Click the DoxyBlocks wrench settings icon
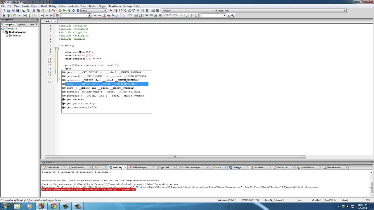374x210 pixels. point(35,15)
